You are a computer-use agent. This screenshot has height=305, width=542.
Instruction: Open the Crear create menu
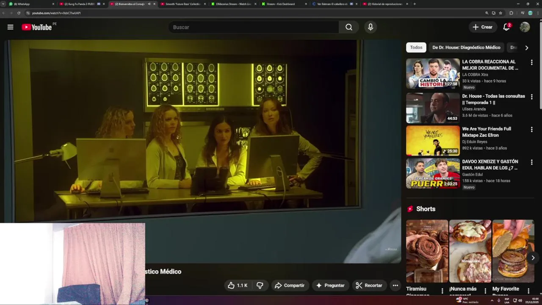click(x=483, y=27)
